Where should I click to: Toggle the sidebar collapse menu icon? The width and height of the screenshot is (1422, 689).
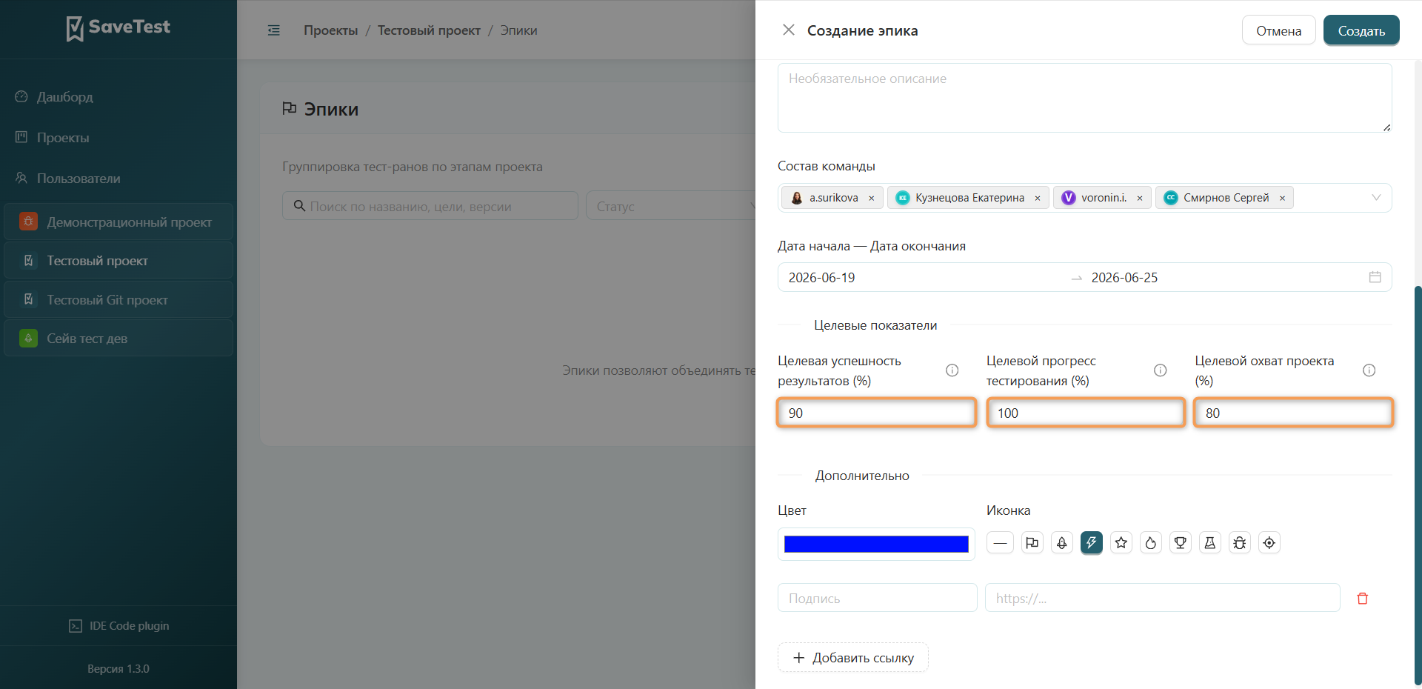point(274,30)
